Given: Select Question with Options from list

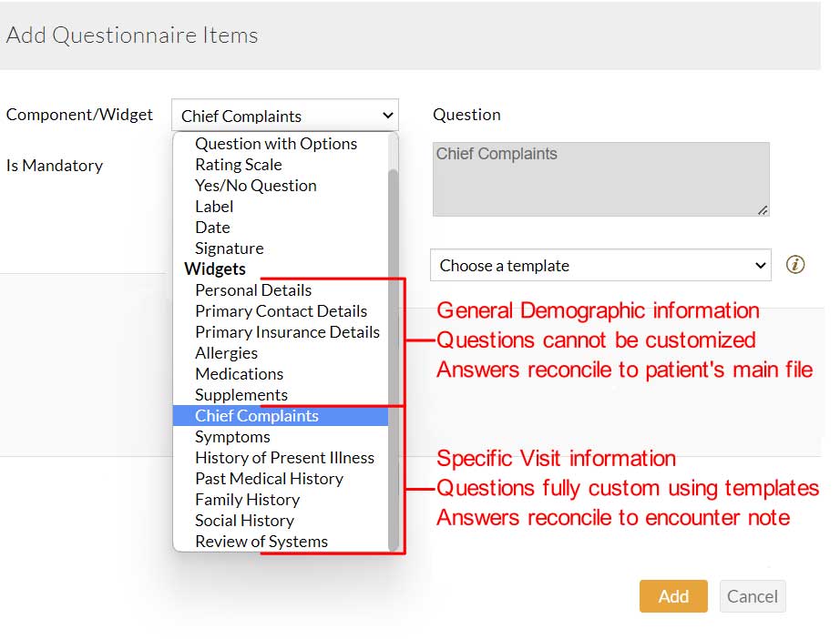Looking at the screenshot, I should point(275,144).
